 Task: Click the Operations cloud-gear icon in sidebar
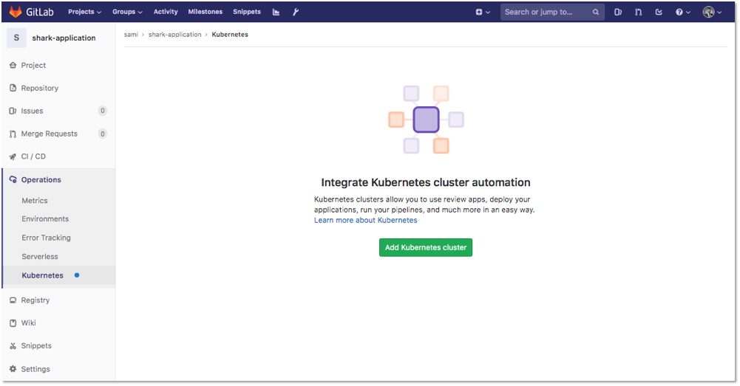point(13,179)
